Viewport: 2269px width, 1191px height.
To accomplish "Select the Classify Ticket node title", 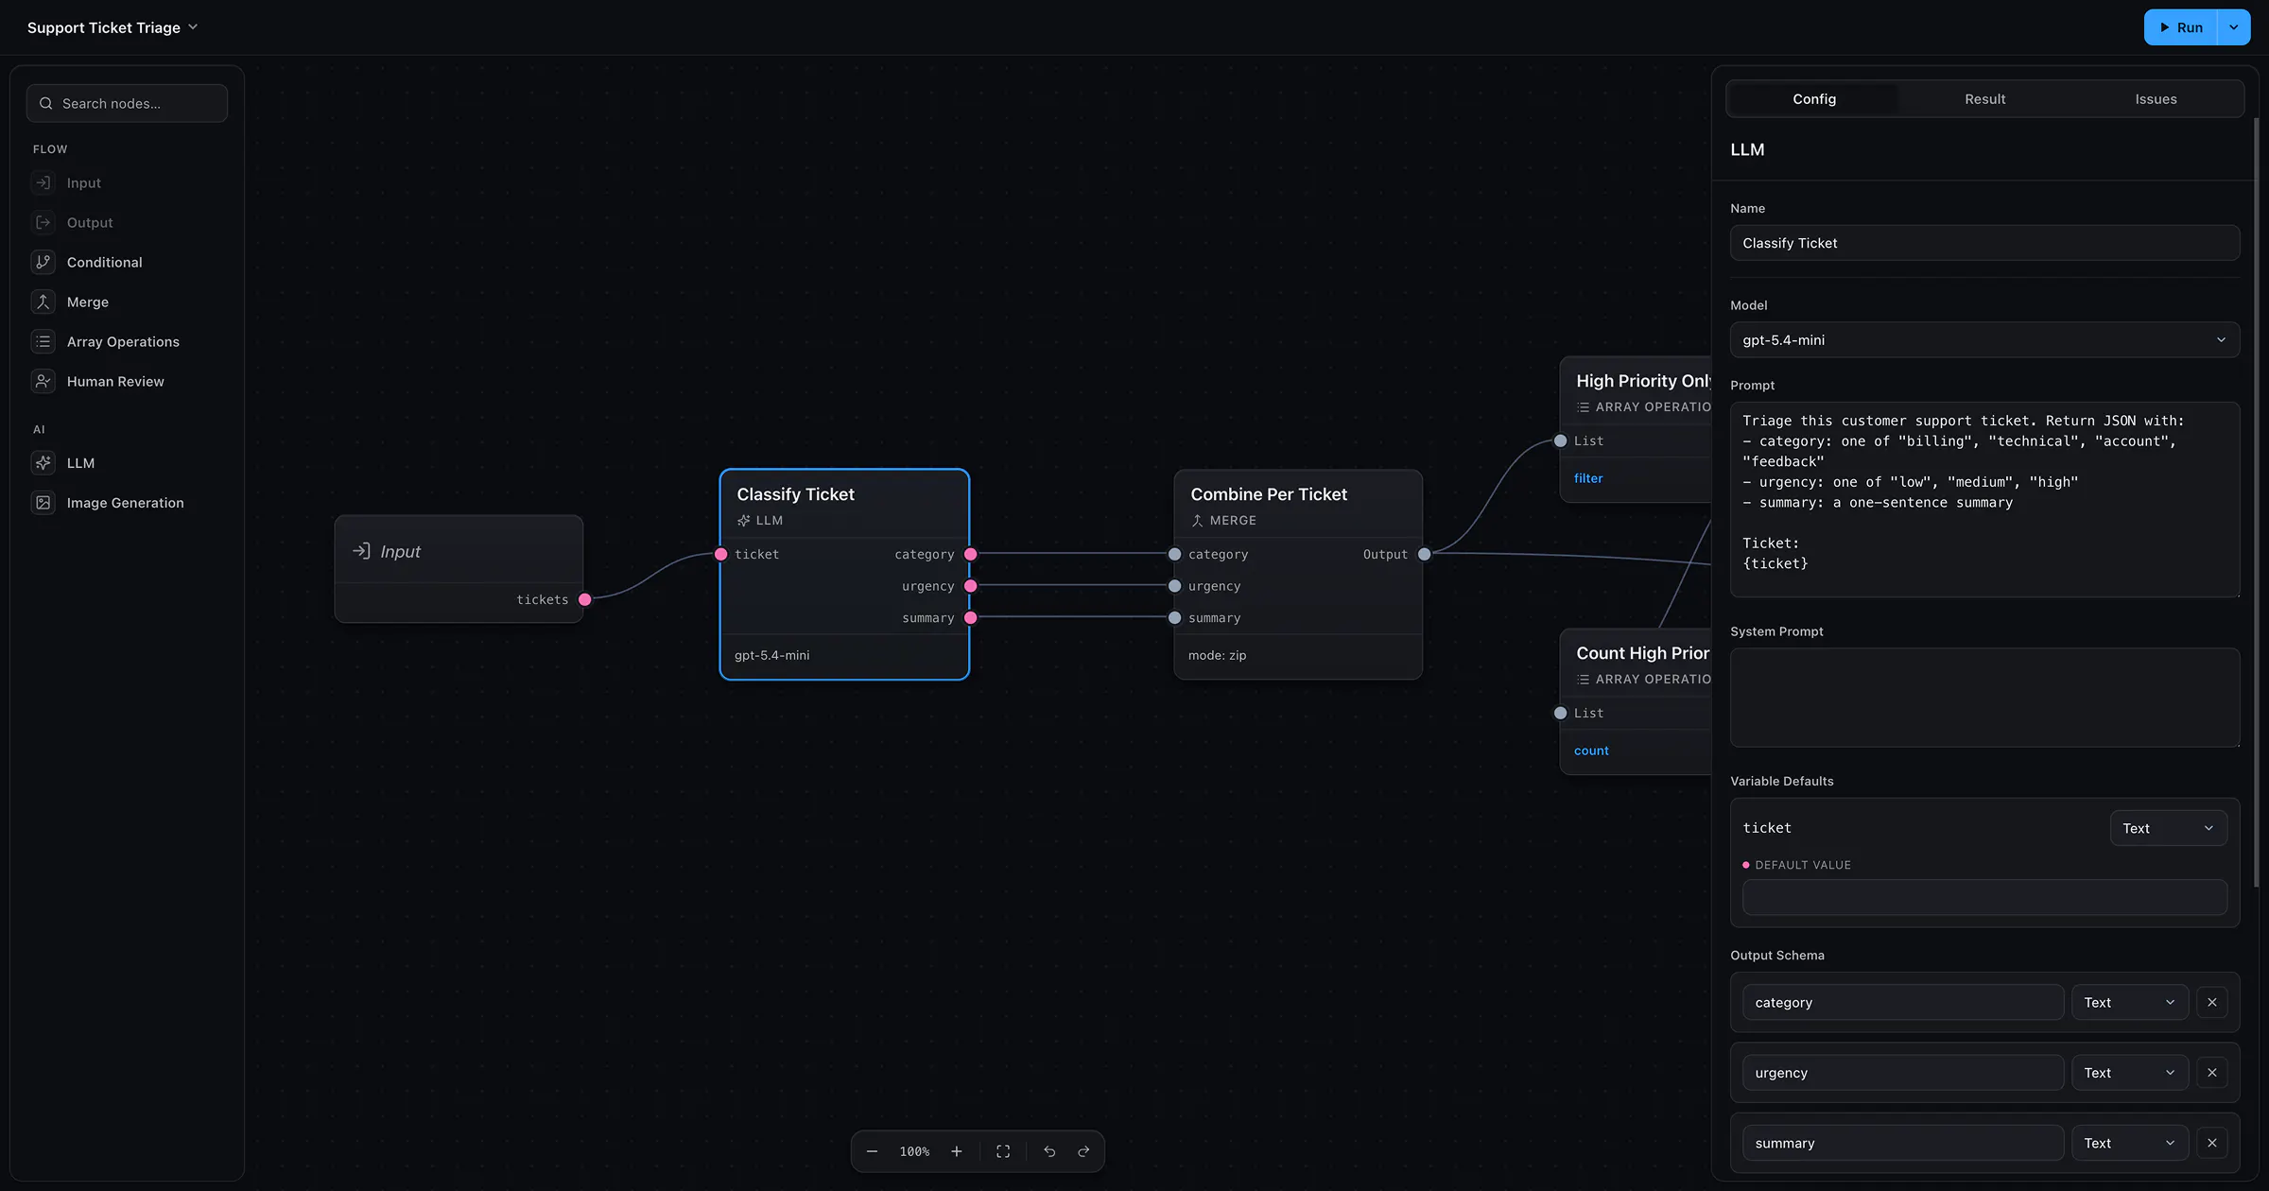I will pyautogui.click(x=795, y=494).
